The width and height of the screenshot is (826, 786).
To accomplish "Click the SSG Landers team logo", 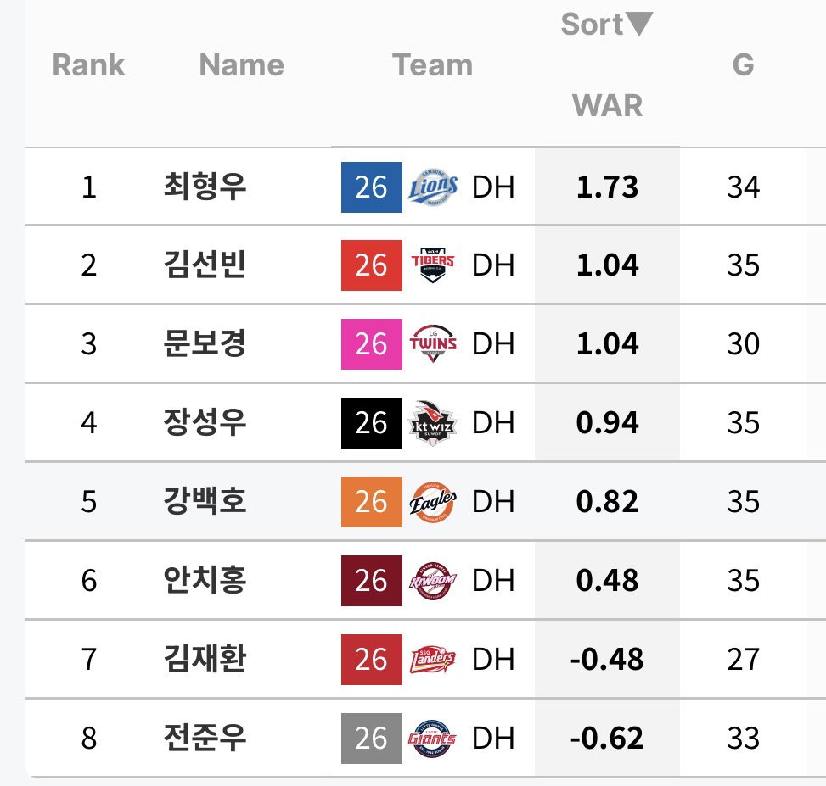I will [x=433, y=659].
